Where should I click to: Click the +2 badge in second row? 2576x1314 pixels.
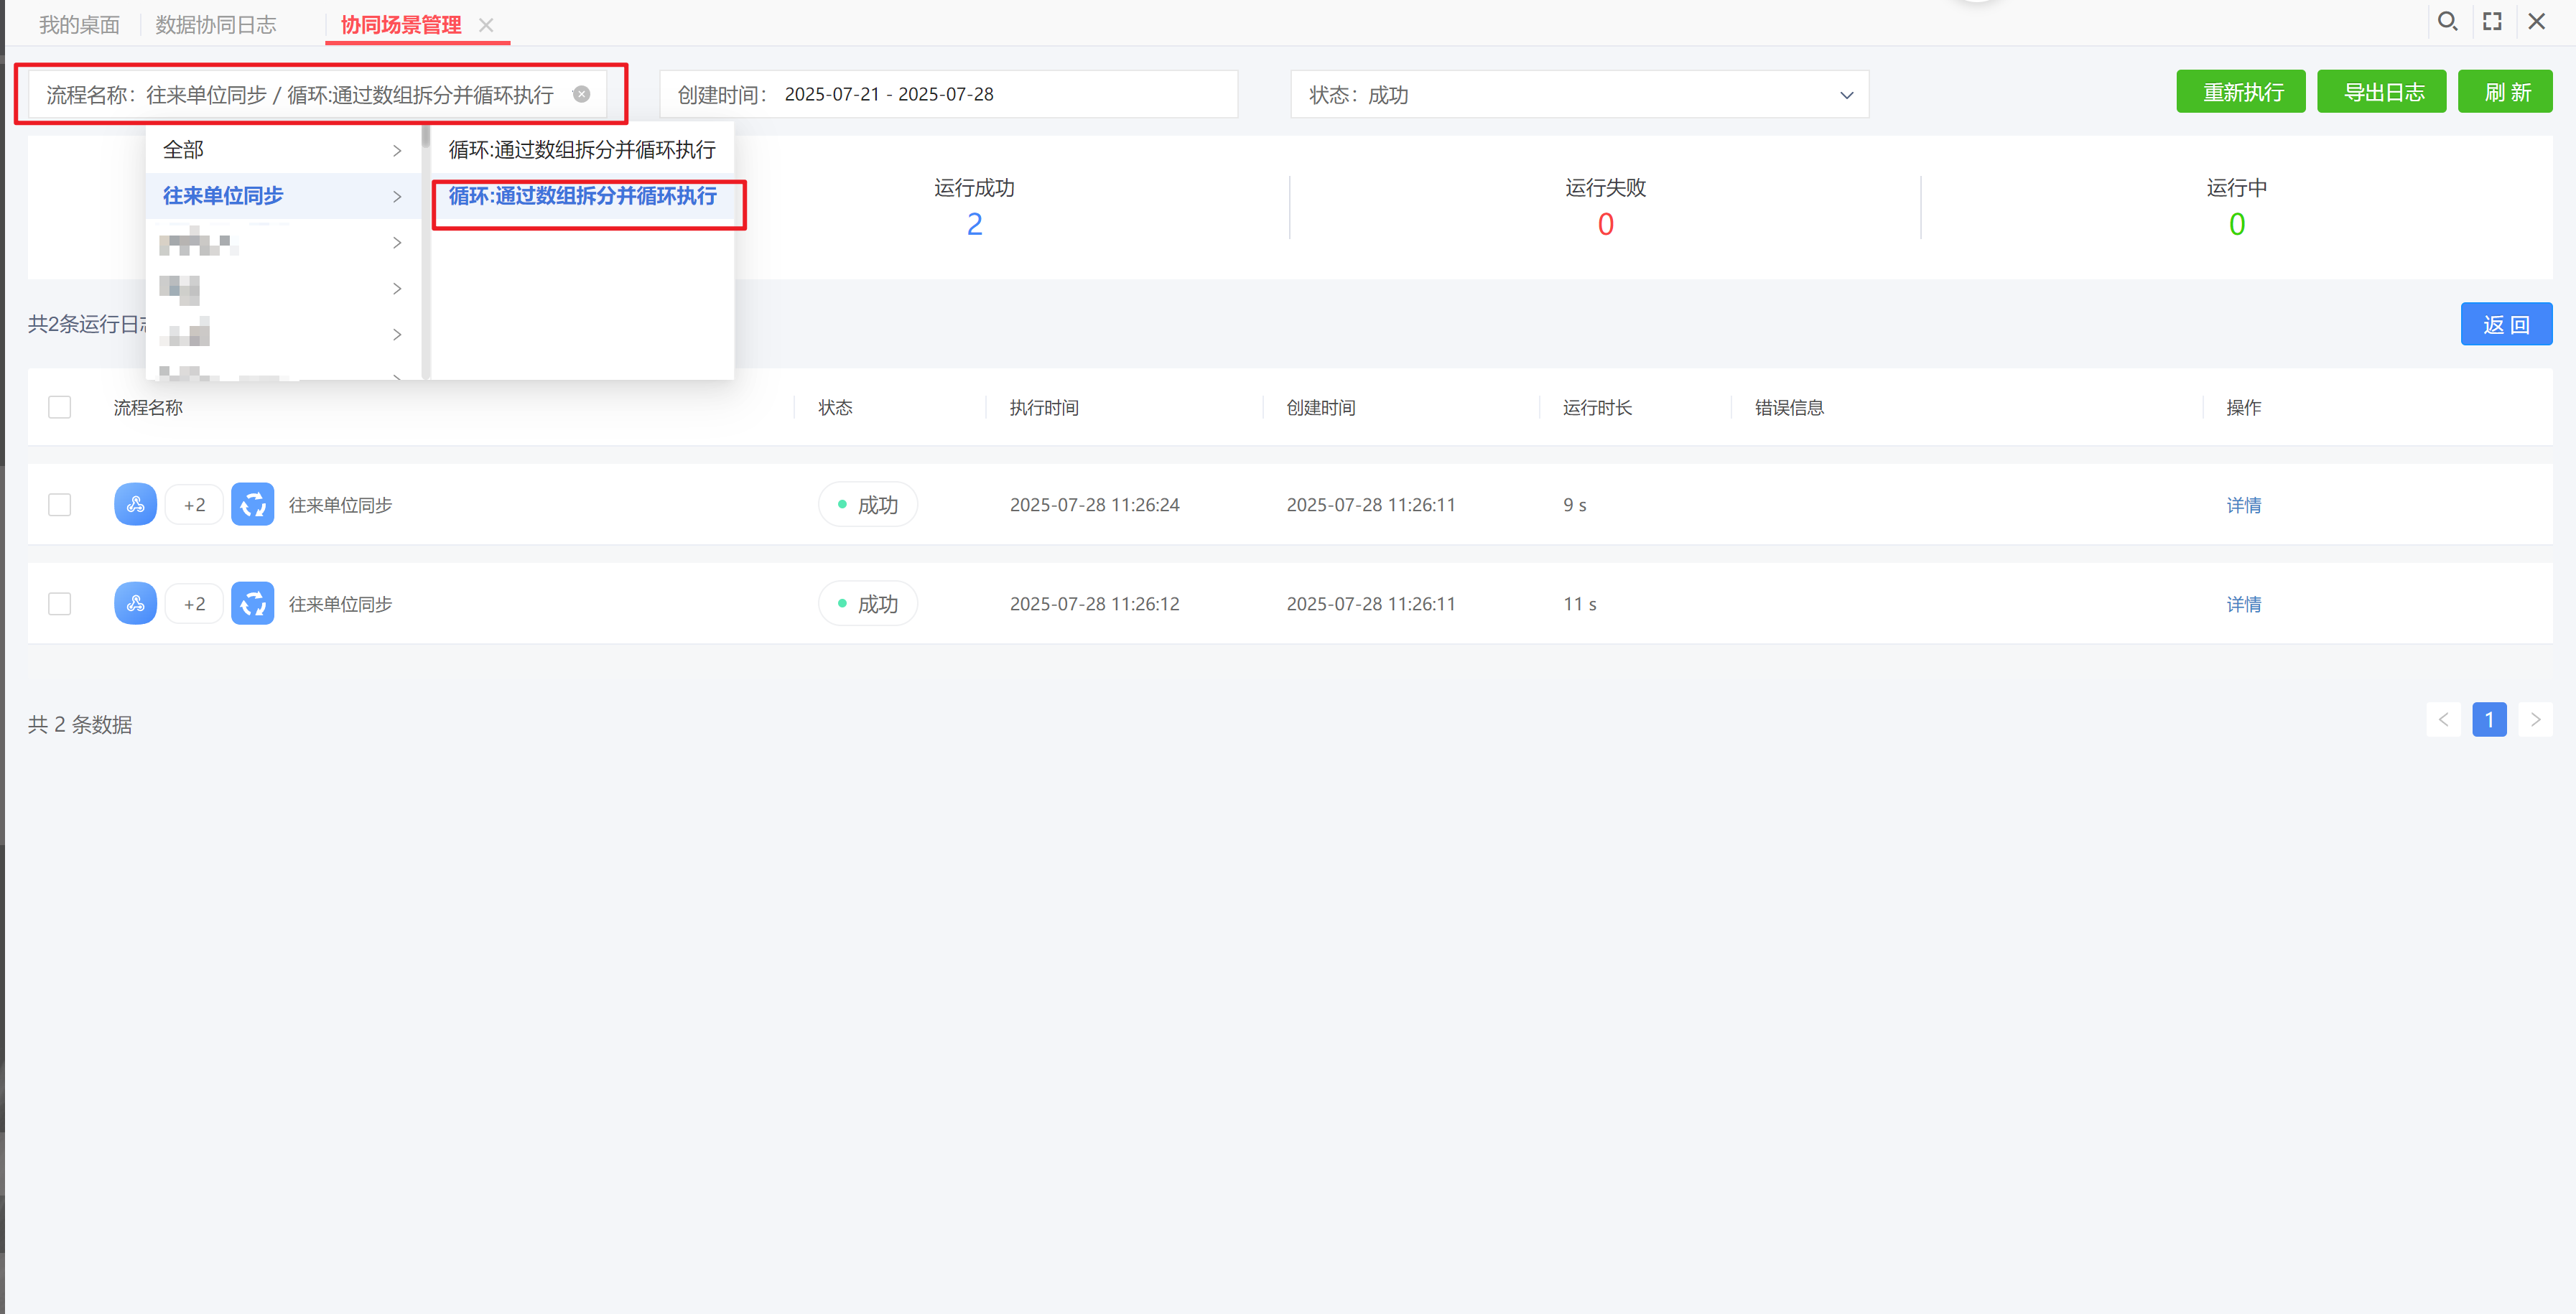pos(194,604)
